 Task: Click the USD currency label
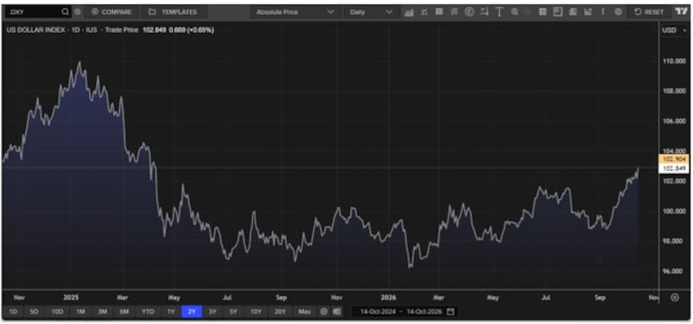coord(669,30)
